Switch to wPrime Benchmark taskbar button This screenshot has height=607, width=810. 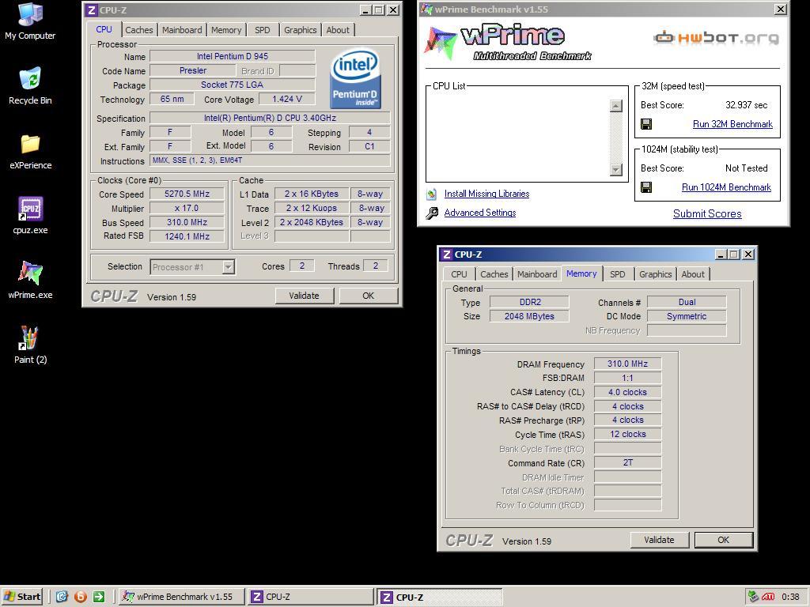(182, 597)
